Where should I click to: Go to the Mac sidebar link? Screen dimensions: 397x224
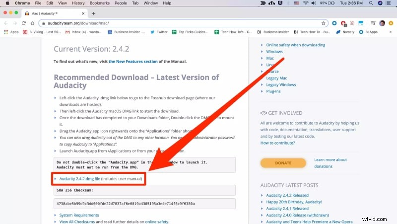tap(270, 58)
